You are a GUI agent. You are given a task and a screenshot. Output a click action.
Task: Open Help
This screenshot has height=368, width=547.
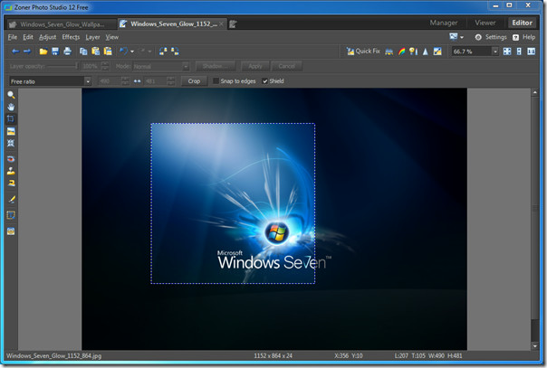point(524,37)
